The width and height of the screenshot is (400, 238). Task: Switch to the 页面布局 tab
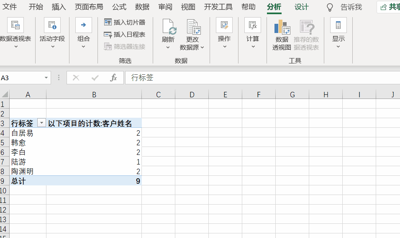89,7
